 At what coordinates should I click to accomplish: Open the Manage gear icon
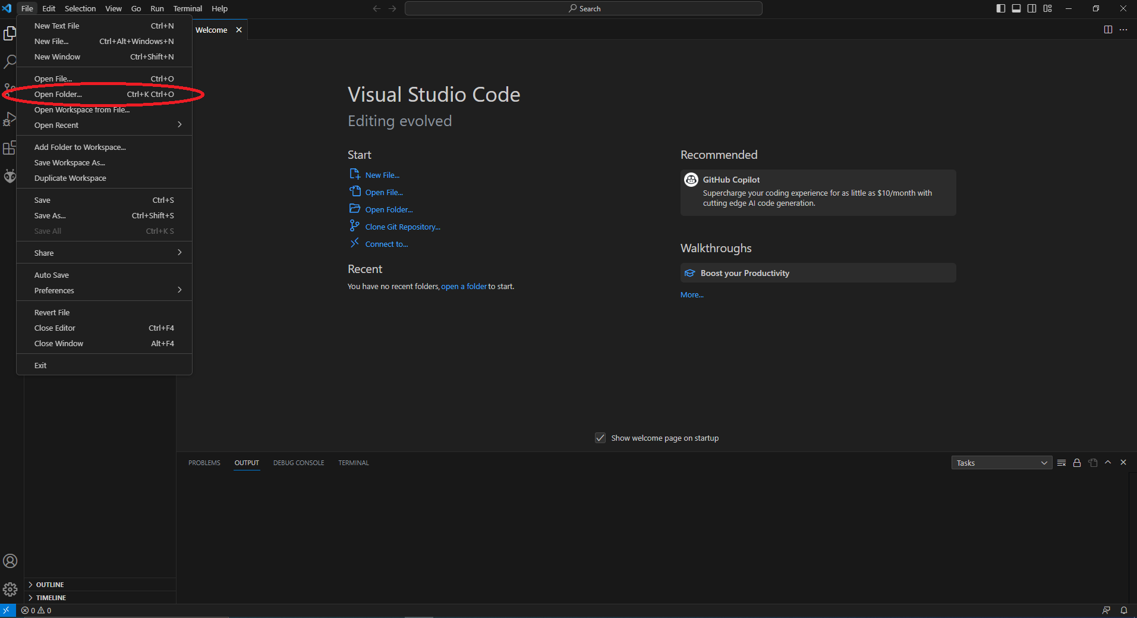(x=10, y=589)
